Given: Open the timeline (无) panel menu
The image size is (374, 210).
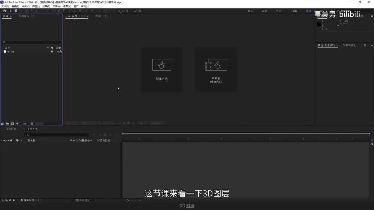Looking at the screenshot, I should 36,129.
